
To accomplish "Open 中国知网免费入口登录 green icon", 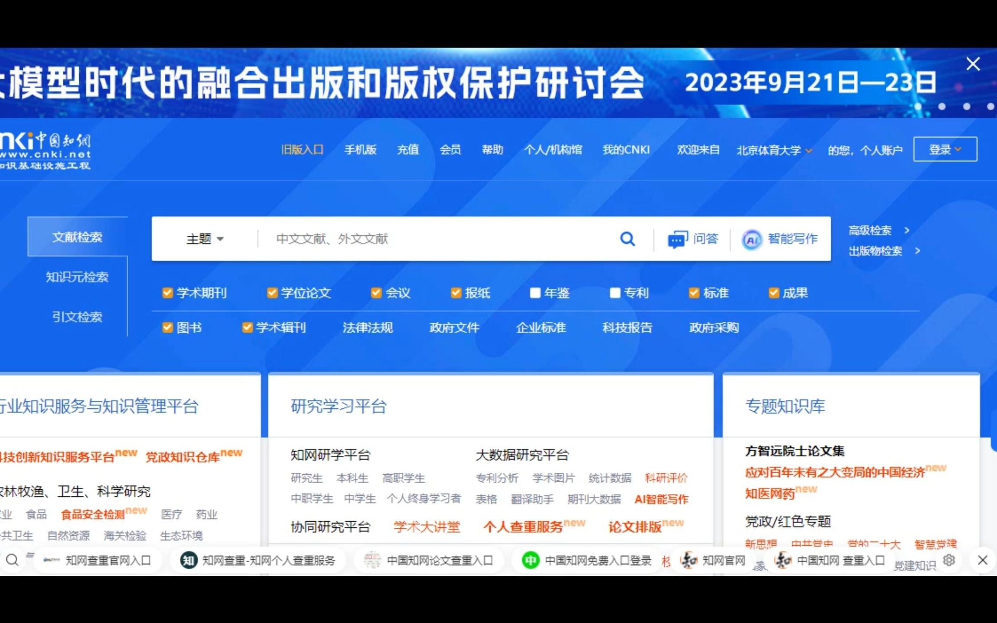I will 531,560.
